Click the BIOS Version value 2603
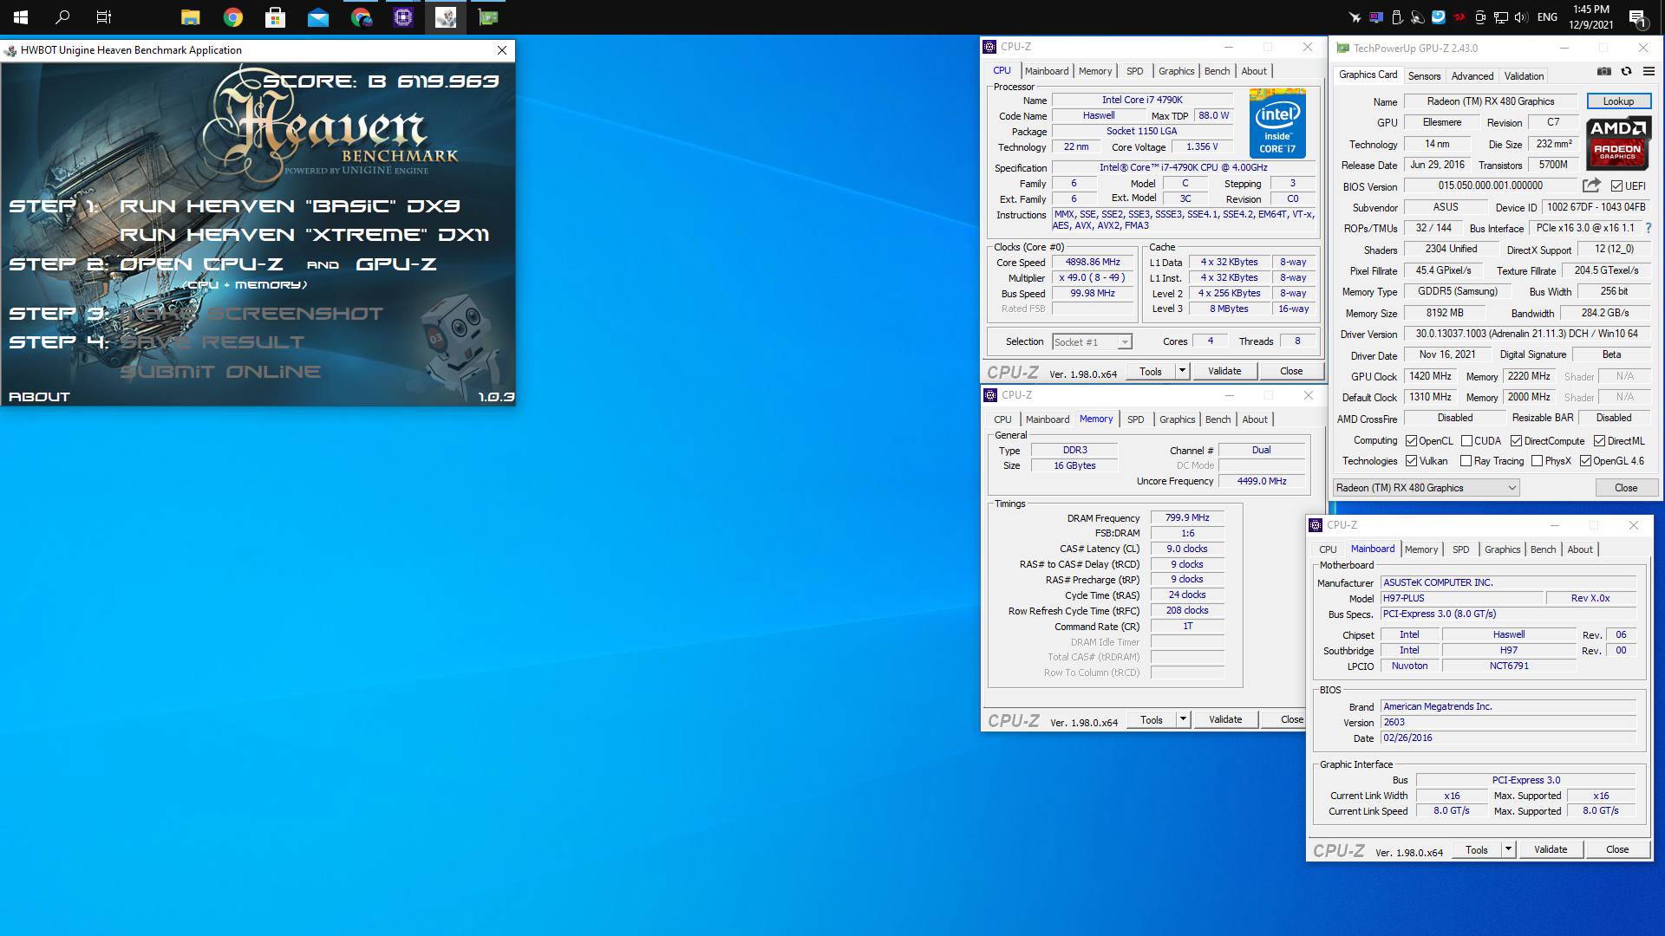The image size is (1665, 936). [1508, 722]
